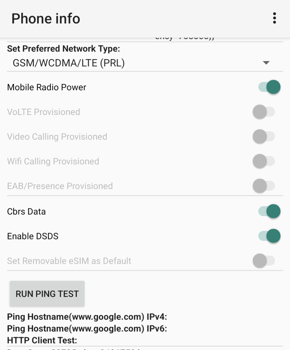Tap the Cbrs Data label text
Screen dimensions: 290x350
click(x=26, y=212)
